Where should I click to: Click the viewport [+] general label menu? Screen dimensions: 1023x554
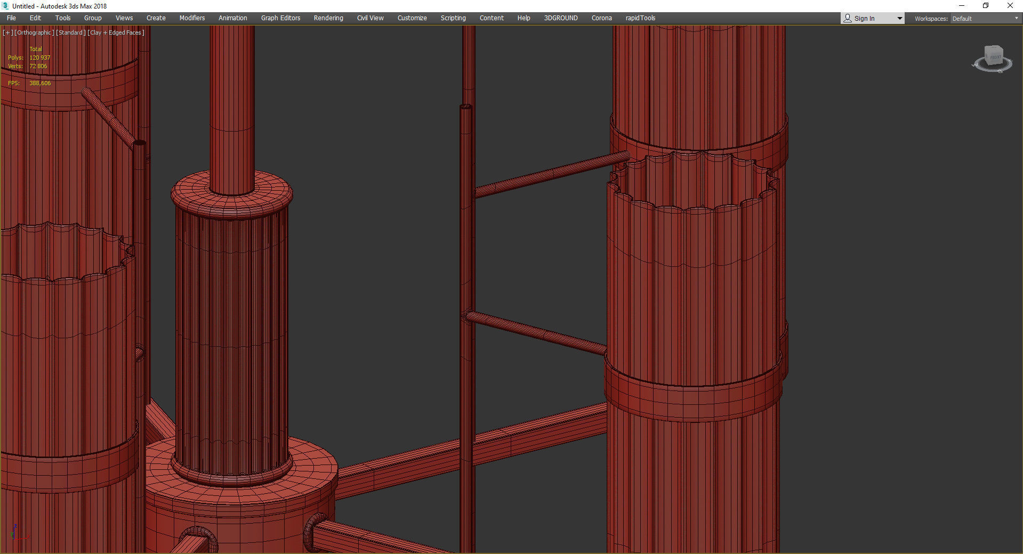[x=7, y=32]
